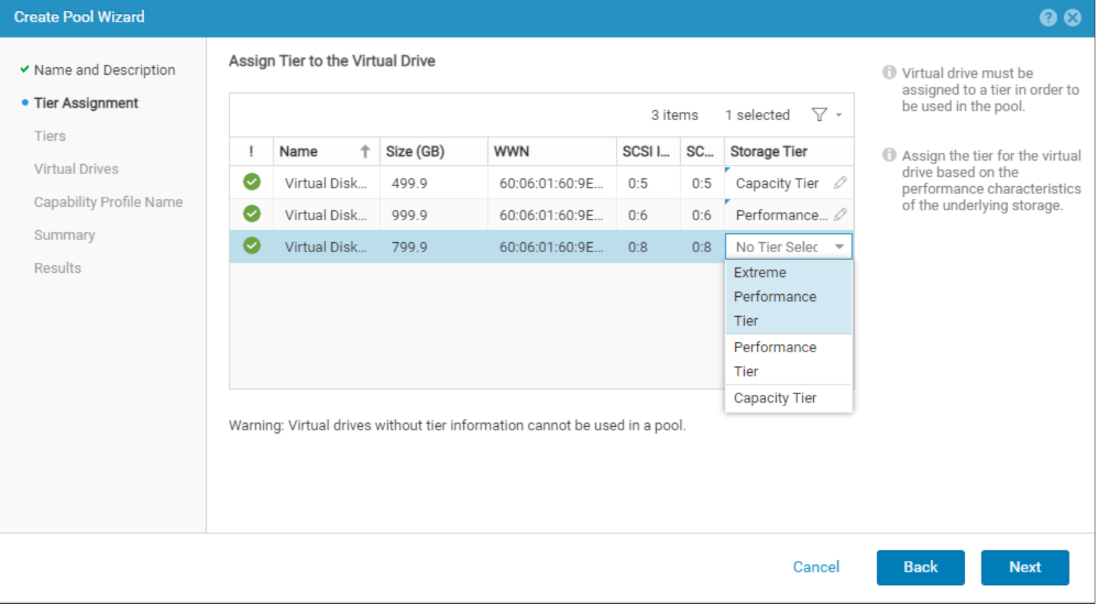Select the Tiers step in the sidebar
The image size is (1096, 605).
(50, 136)
